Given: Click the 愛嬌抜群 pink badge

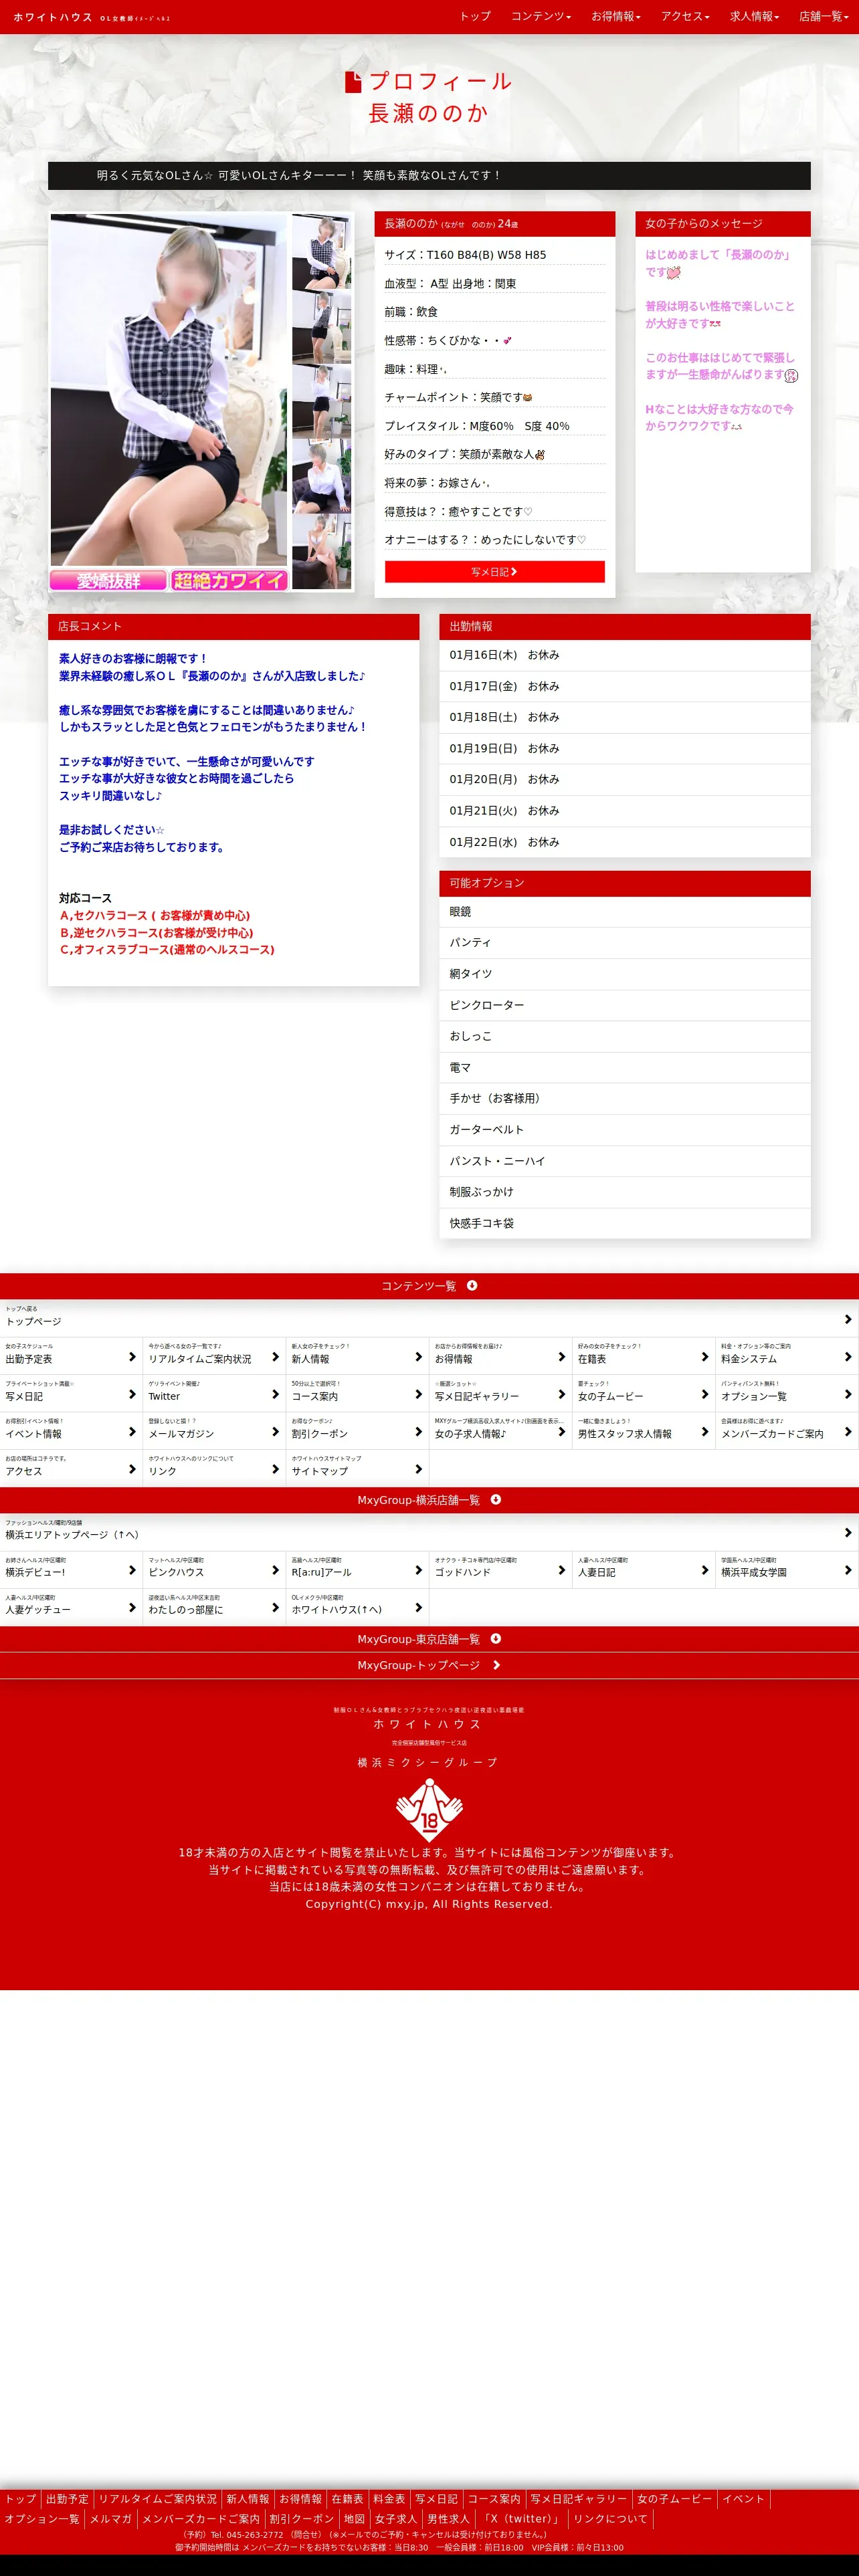Looking at the screenshot, I should pyautogui.click(x=108, y=580).
